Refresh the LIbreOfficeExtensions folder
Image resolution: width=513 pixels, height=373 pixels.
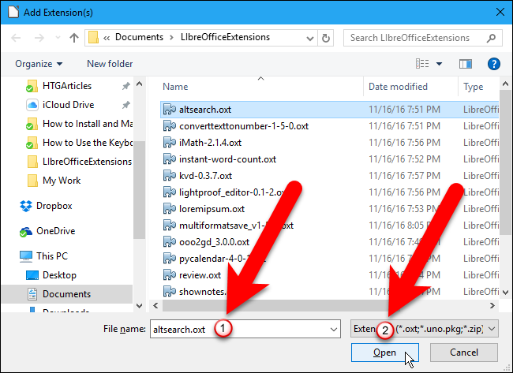pos(325,38)
